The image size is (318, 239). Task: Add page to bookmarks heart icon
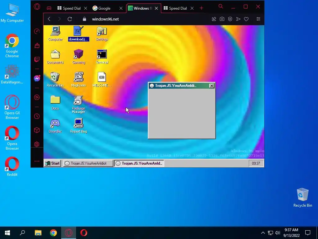point(246,19)
